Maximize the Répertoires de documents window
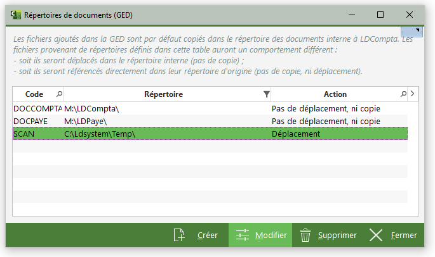 380,14
